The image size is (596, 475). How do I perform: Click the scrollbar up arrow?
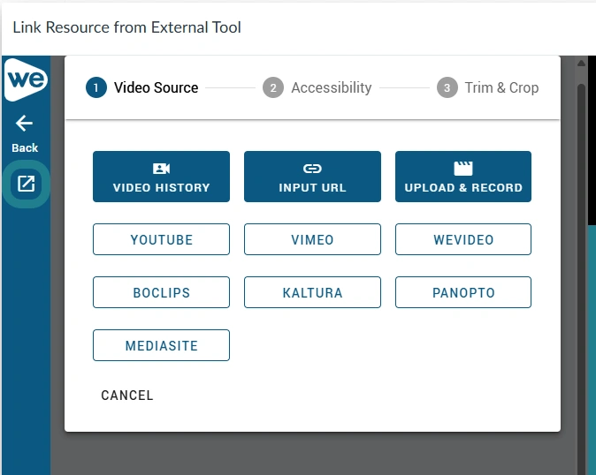coord(581,63)
